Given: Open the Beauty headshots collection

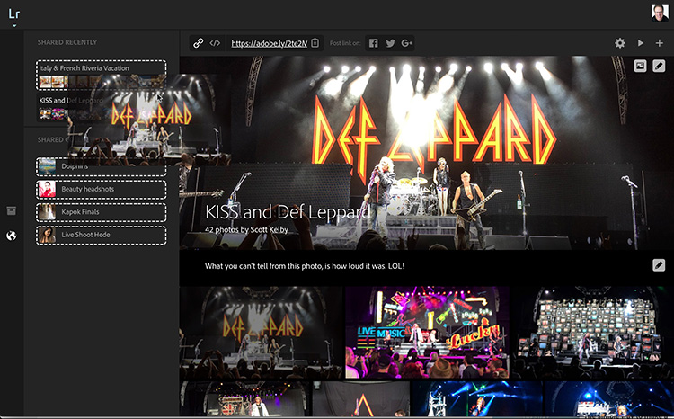Looking at the screenshot, I should pos(101,190).
